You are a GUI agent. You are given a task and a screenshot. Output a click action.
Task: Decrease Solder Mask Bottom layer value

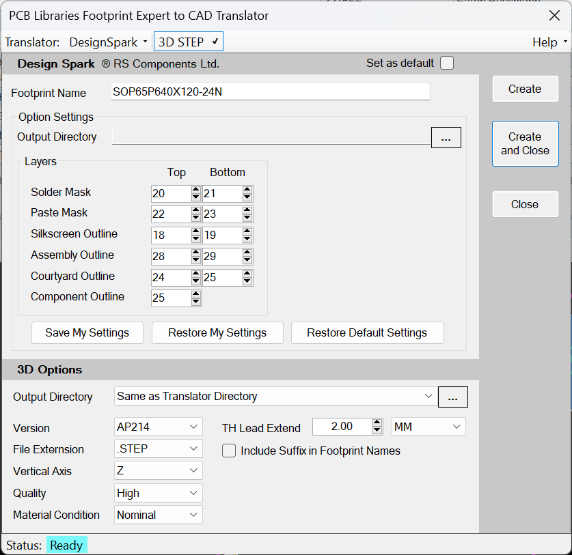(x=247, y=197)
